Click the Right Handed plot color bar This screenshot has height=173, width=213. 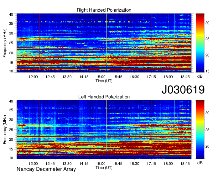pos(200,43)
